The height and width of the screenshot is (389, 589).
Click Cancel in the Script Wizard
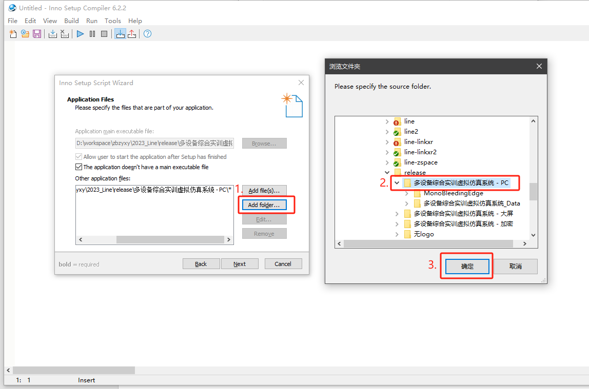pyautogui.click(x=283, y=264)
